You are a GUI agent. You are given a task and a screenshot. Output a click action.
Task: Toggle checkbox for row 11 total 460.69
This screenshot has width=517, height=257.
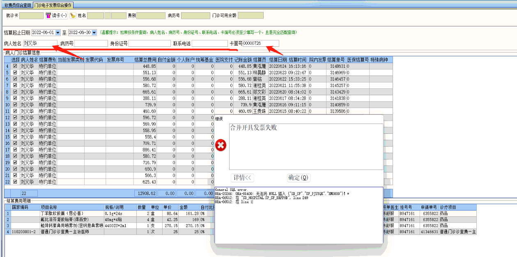pyautogui.click(x=15, y=111)
